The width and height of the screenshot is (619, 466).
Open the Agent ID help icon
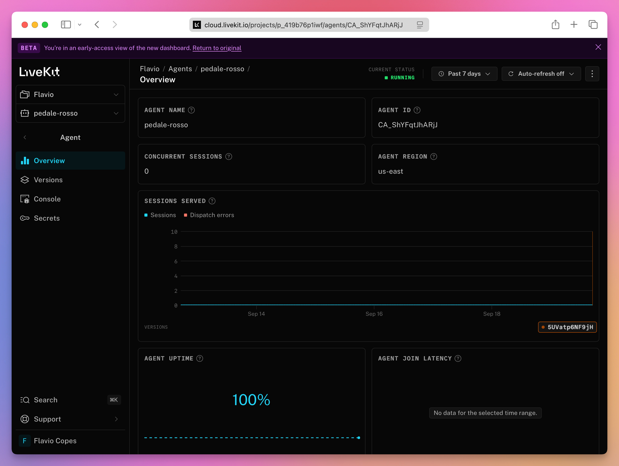pyautogui.click(x=417, y=110)
